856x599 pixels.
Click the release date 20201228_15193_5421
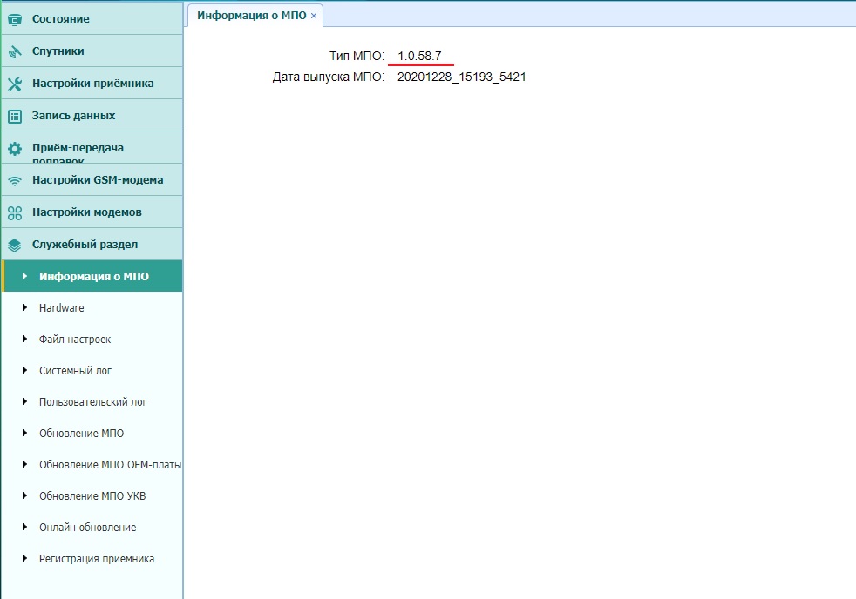click(x=462, y=77)
